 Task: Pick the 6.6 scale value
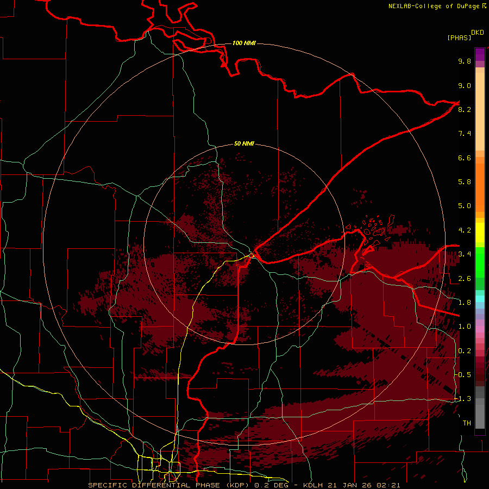click(465, 158)
